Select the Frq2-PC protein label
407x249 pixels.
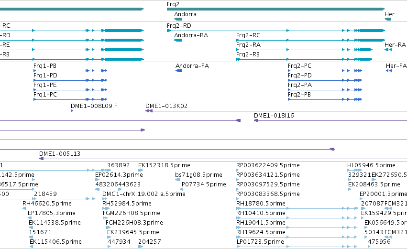299,66
